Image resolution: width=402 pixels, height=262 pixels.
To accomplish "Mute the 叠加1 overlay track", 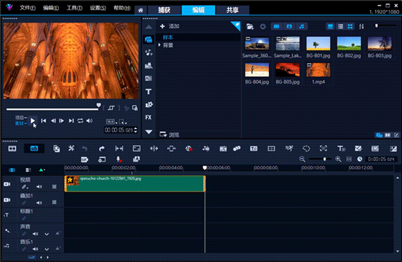I will click(x=39, y=202).
